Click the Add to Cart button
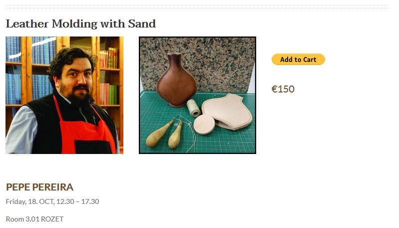The image size is (399, 228). (298, 59)
